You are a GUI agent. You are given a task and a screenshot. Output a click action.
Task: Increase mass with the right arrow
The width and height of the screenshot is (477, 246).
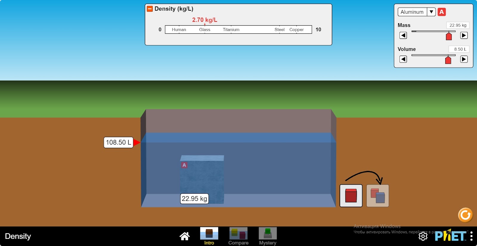pos(464,35)
